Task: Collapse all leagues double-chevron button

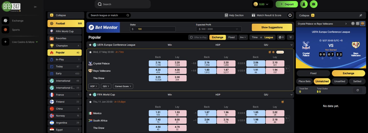Action: 290,37
